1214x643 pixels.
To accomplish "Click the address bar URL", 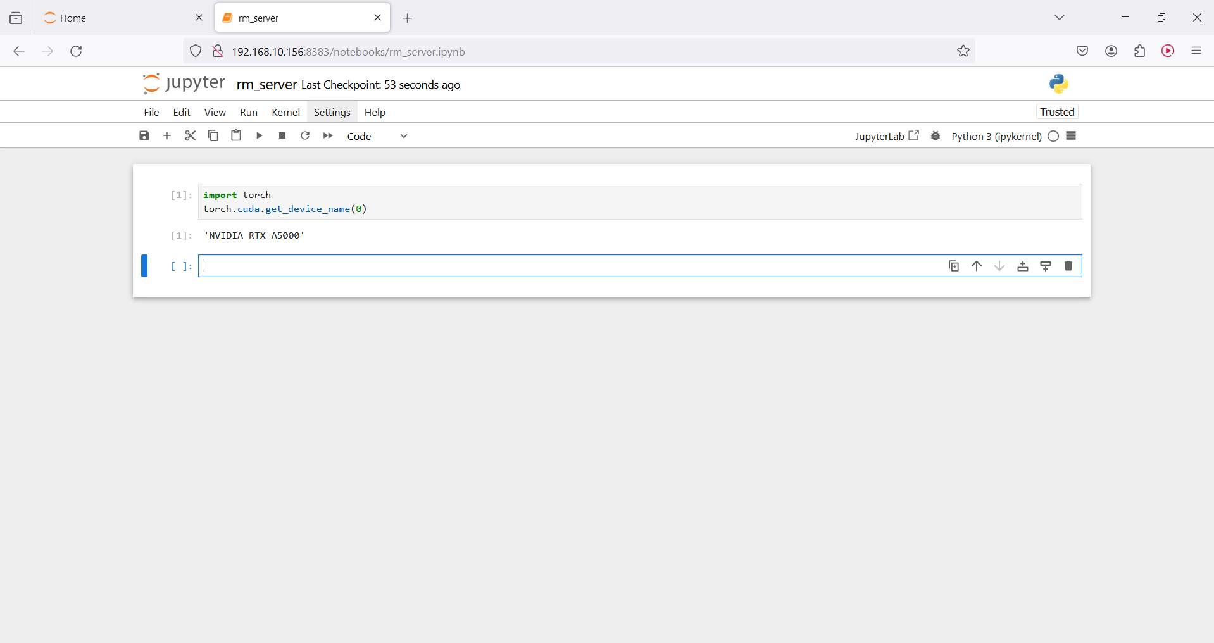I will click(x=348, y=52).
